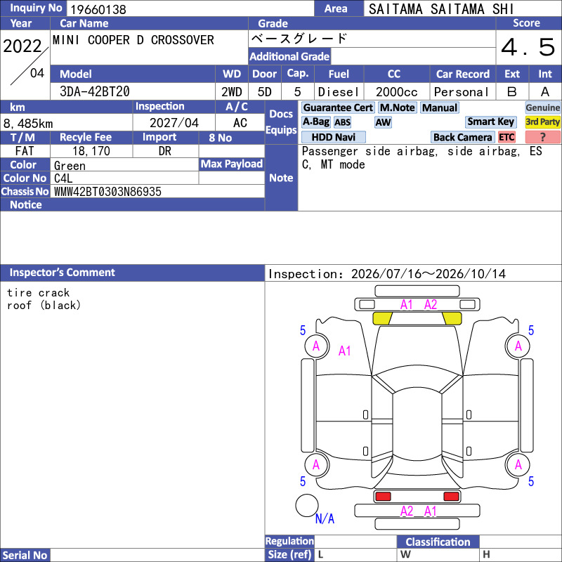Click the A2 mark on rear bumper

coord(407,511)
